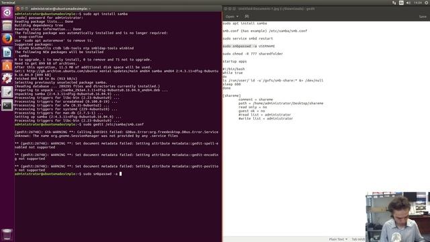Open the Ubuntu Dash search launcher icon

tap(7, 13)
